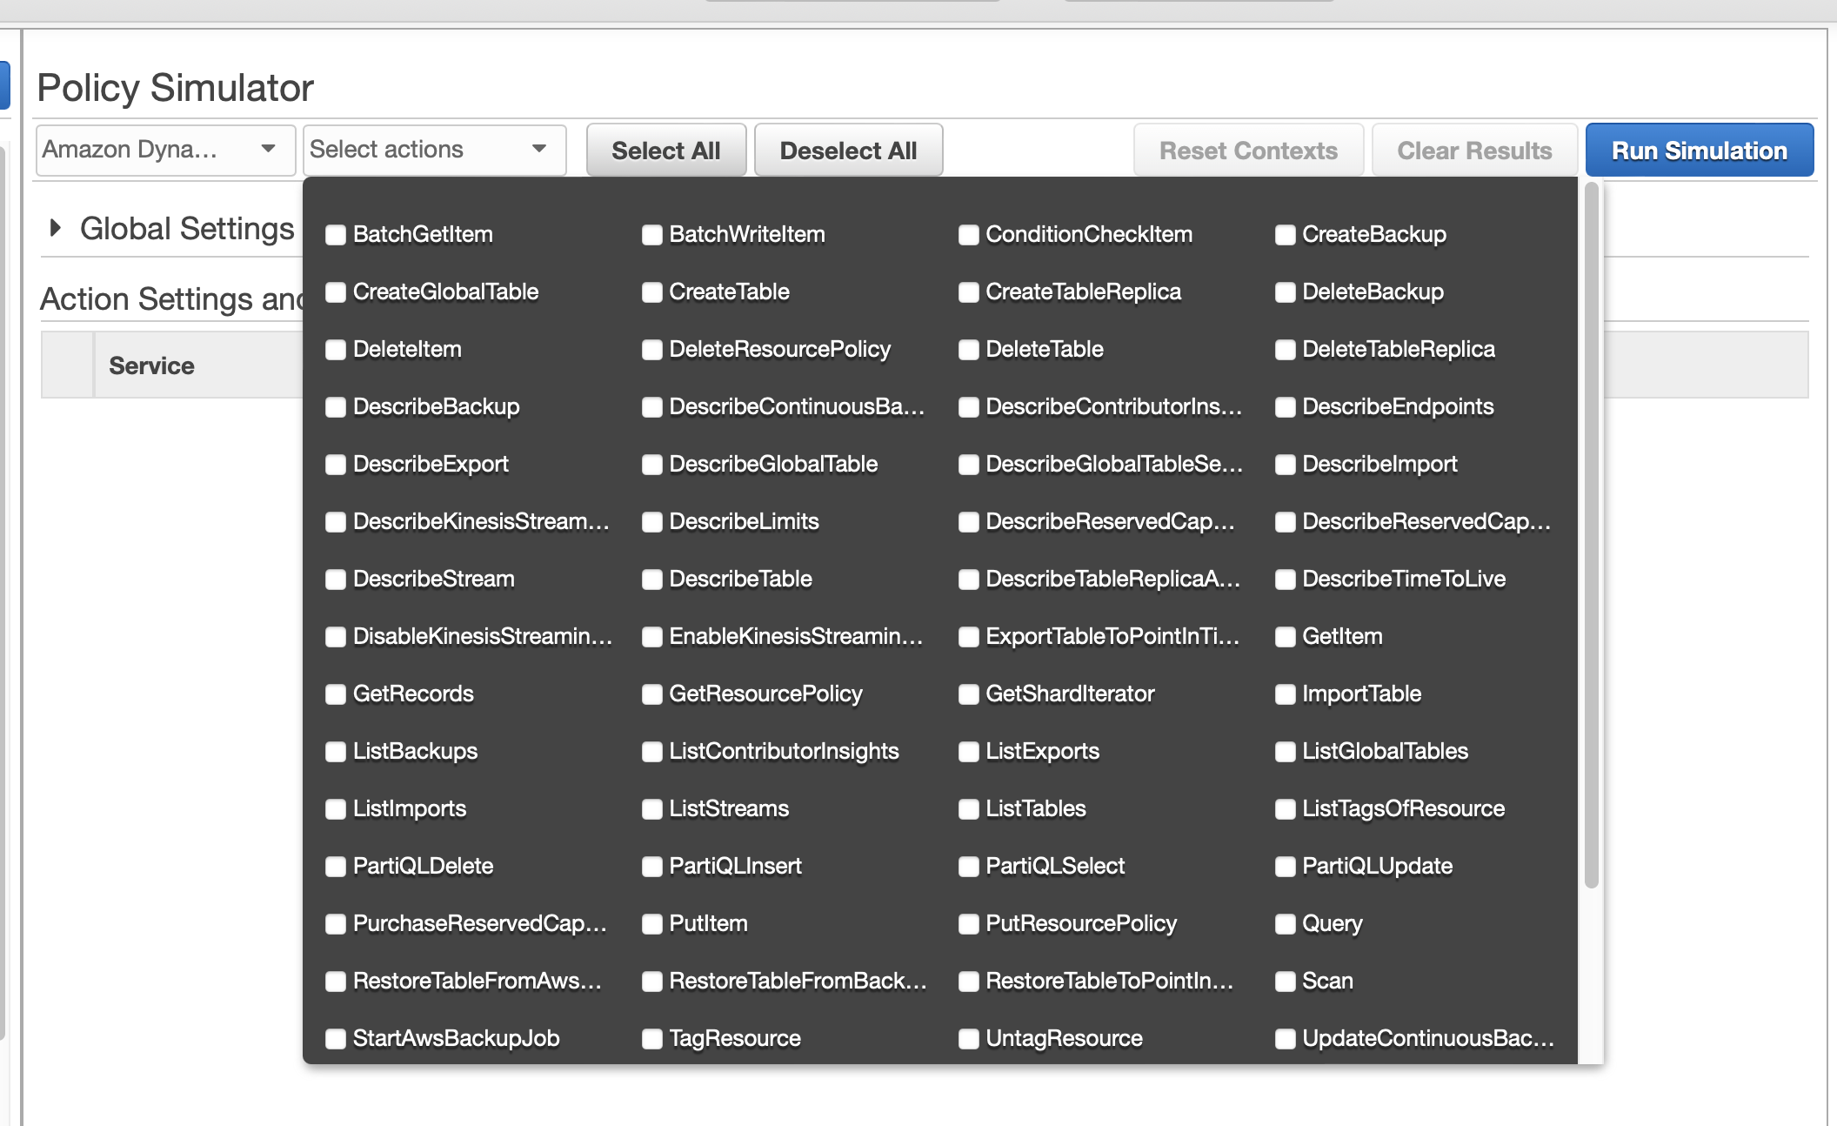Check the GetItem checkbox
Screen dimensions: 1837x1126
[1286, 637]
